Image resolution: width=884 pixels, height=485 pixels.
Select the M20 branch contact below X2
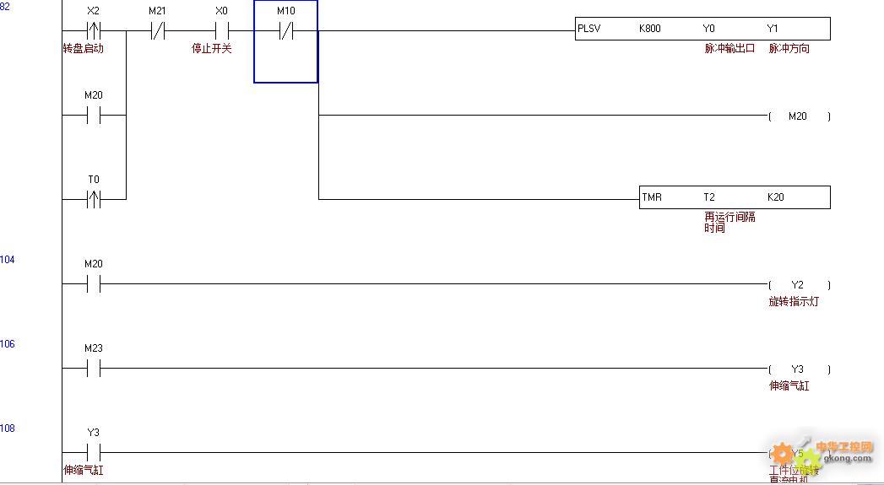click(x=94, y=116)
